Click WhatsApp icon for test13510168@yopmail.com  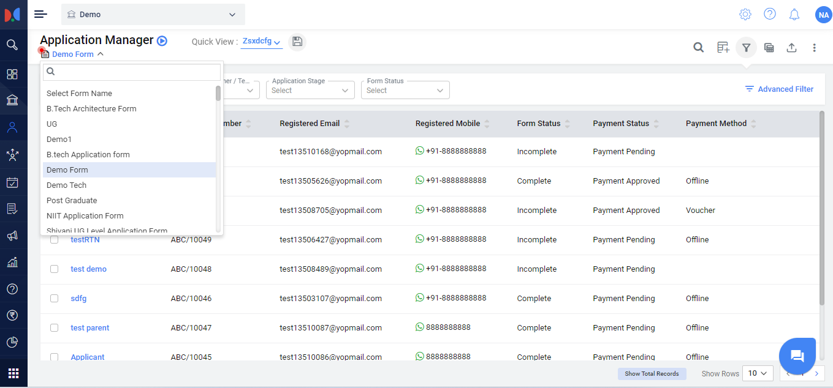(x=420, y=151)
